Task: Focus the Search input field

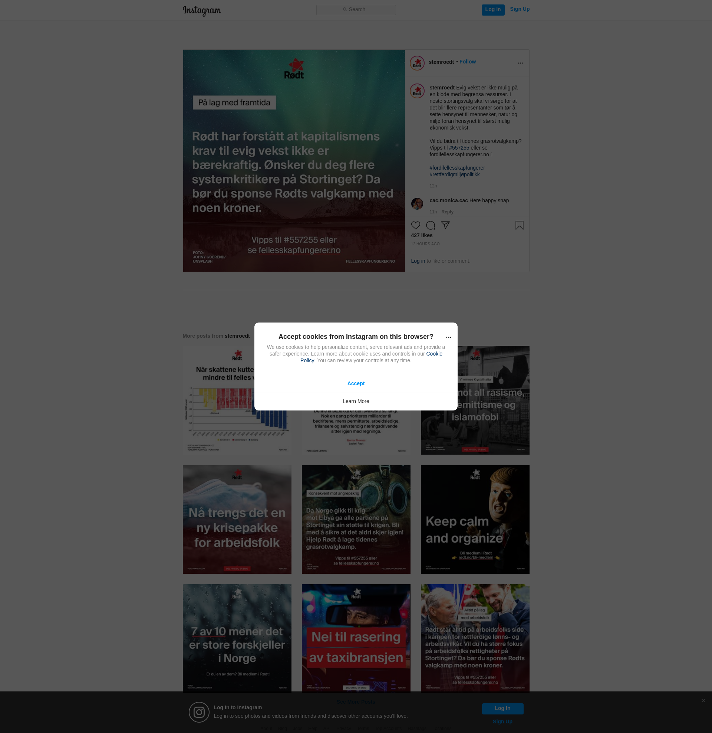Action: pos(356,10)
